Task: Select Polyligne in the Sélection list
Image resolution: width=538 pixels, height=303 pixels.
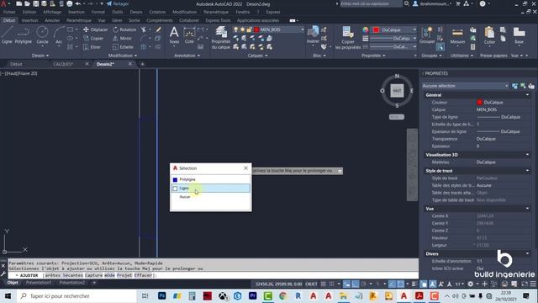Action: point(187,179)
